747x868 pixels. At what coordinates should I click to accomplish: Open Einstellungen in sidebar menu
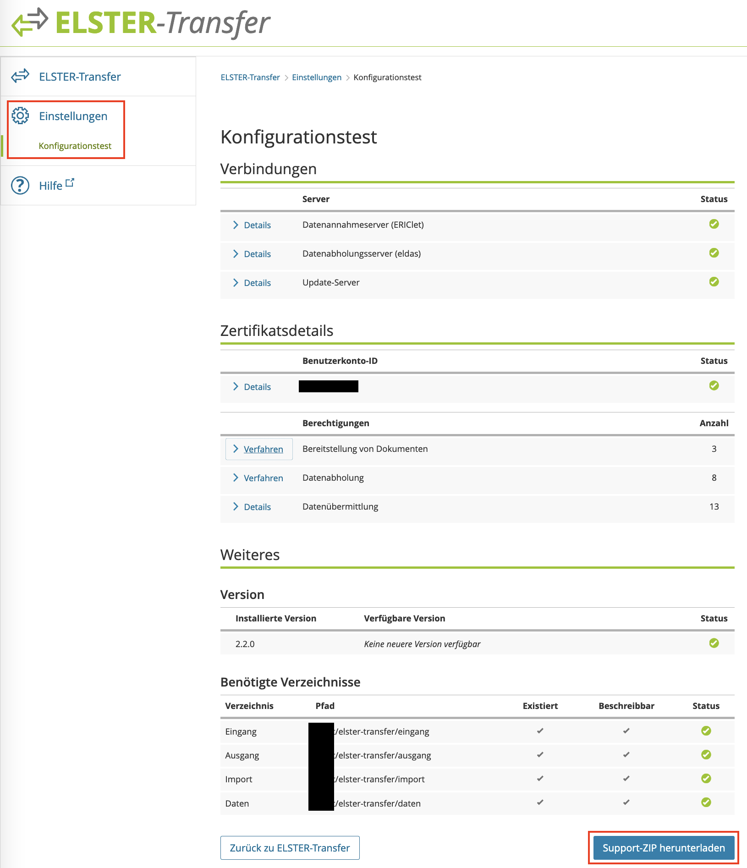tap(73, 116)
